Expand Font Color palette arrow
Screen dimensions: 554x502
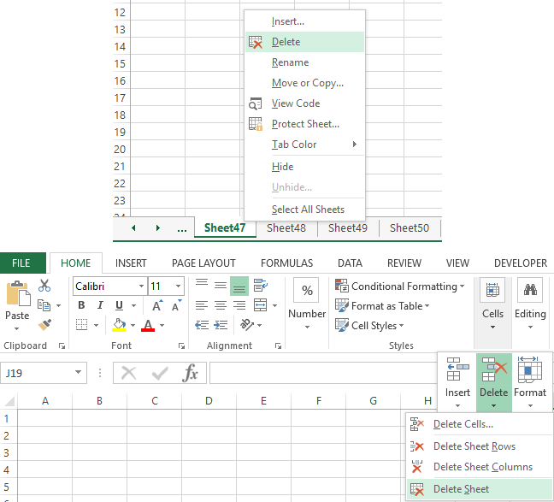[x=162, y=325]
